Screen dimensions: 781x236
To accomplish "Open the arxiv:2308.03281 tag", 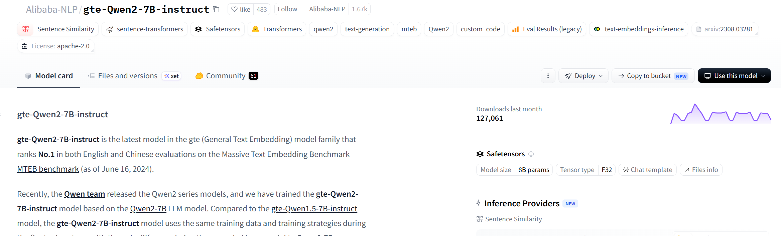I will pos(725,29).
